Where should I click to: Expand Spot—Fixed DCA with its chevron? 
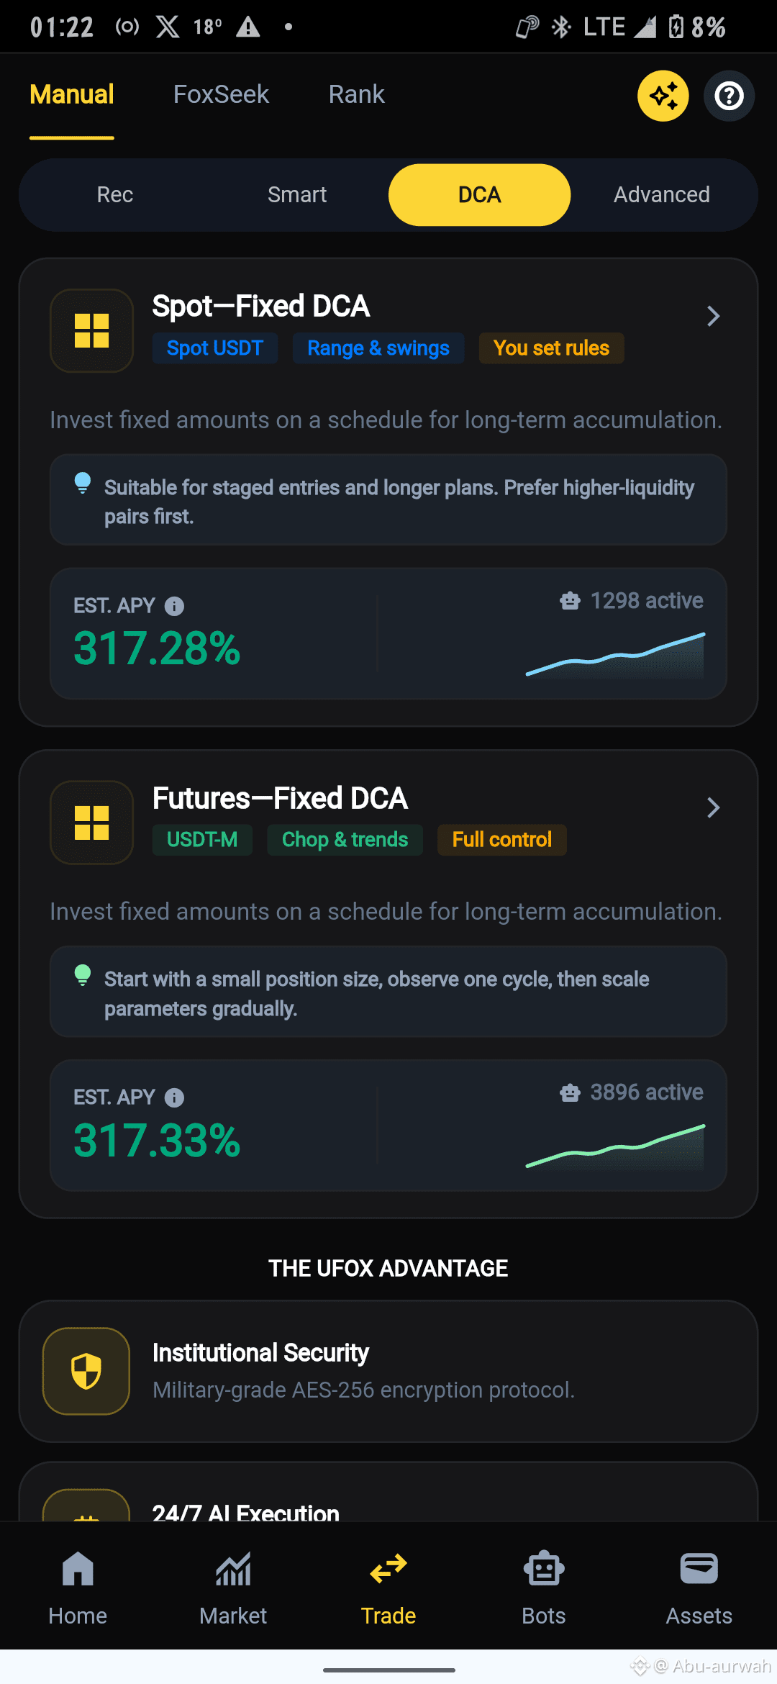[713, 316]
